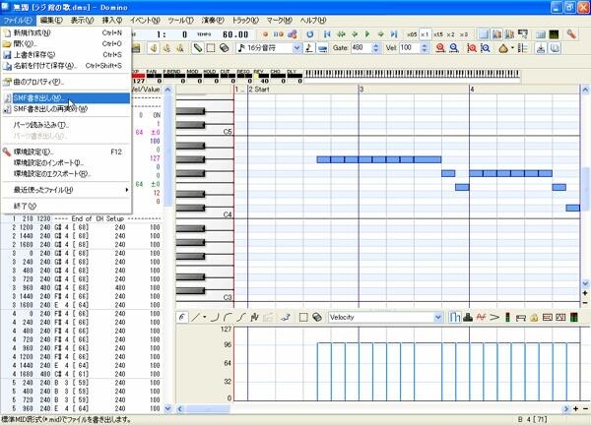
Task: Click the horizontal zoom-out magnifier icon
Action: [454, 48]
